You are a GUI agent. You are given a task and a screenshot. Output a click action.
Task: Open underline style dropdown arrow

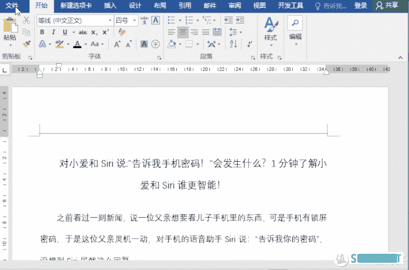click(x=73, y=32)
